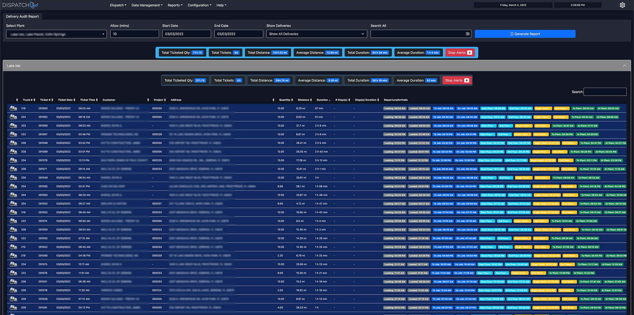Click the truck icon for ticket 291079
The height and width of the screenshot is (315, 634).
[x=13, y=160]
